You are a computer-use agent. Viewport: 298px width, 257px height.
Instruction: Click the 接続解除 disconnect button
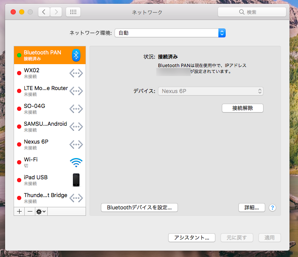pos(243,108)
